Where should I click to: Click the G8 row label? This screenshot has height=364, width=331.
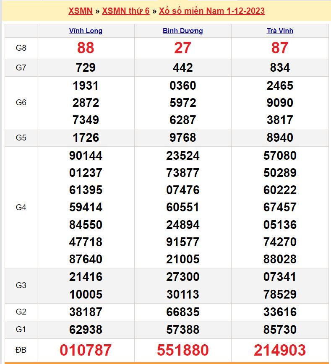[x=21, y=48]
